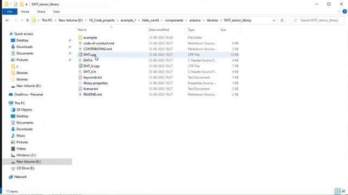Open Quick access in navigation pane
348x195 pixels.
point(23,34)
